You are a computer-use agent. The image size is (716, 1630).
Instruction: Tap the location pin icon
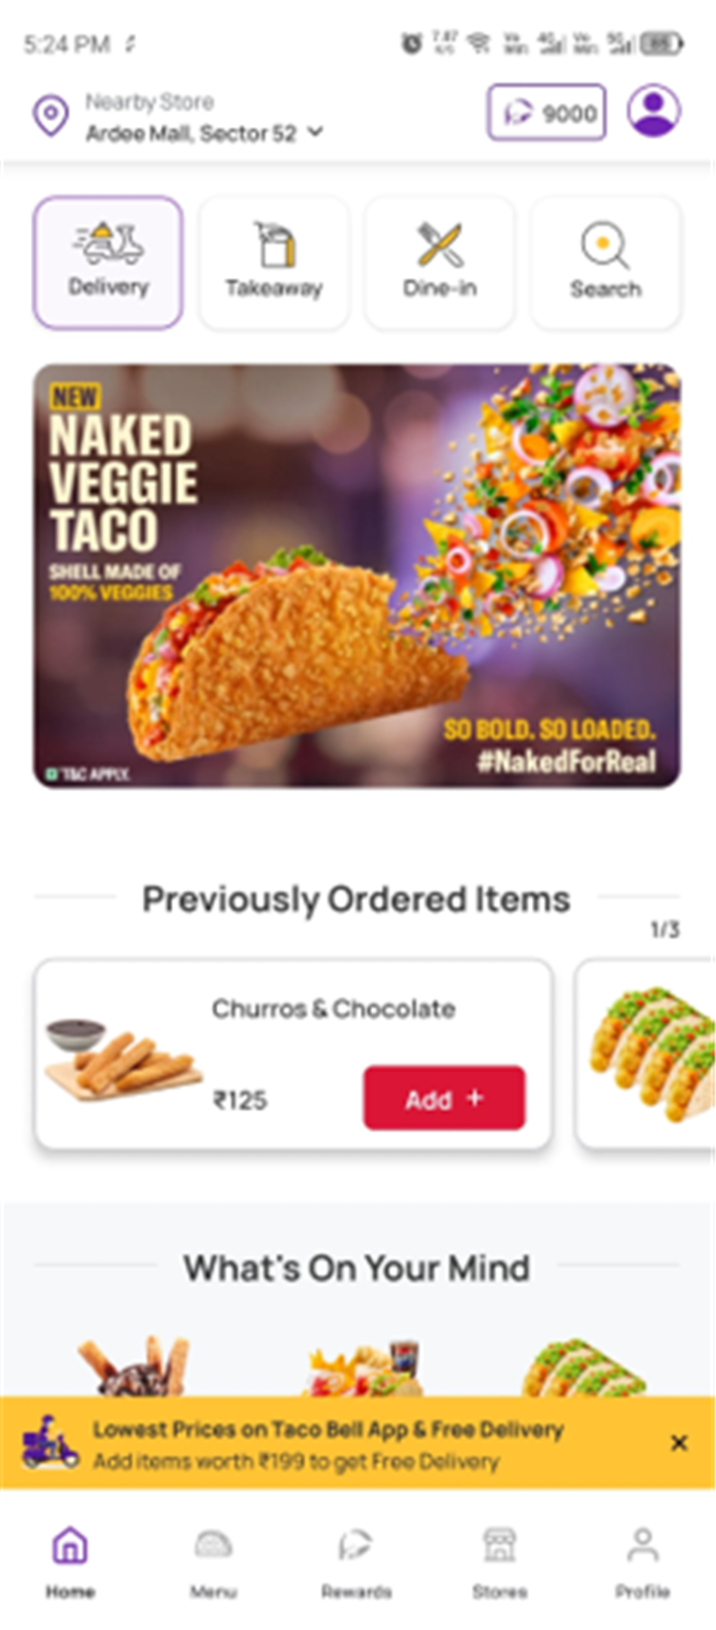click(x=51, y=116)
